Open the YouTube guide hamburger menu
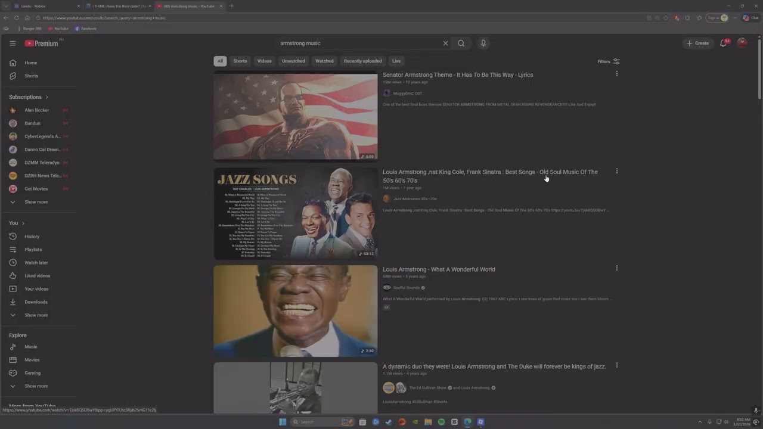 tap(13, 43)
